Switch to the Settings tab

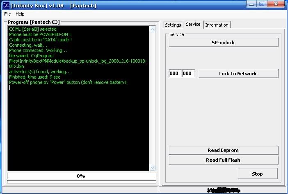click(173, 25)
